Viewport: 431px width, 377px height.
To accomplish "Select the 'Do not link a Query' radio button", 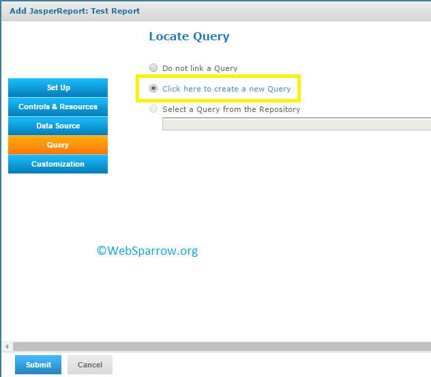I will (153, 68).
